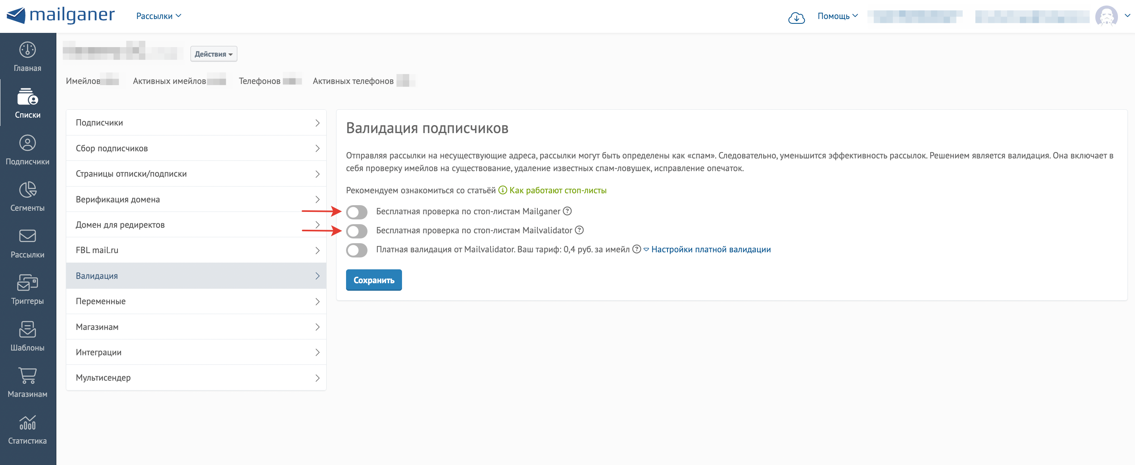Click chevron on Верификация домена row
The height and width of the screenshot is (465, 1135).
tap(317, 199)
